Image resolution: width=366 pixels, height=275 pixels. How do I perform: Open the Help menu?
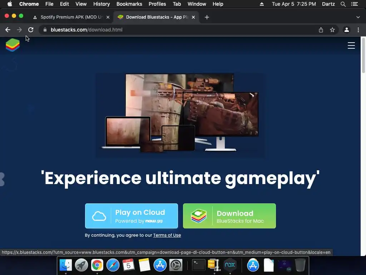click(x=218, y=4)
